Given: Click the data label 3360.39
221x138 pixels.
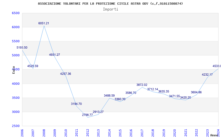Looking at the screenshot, I should click(x=120, y=99).
